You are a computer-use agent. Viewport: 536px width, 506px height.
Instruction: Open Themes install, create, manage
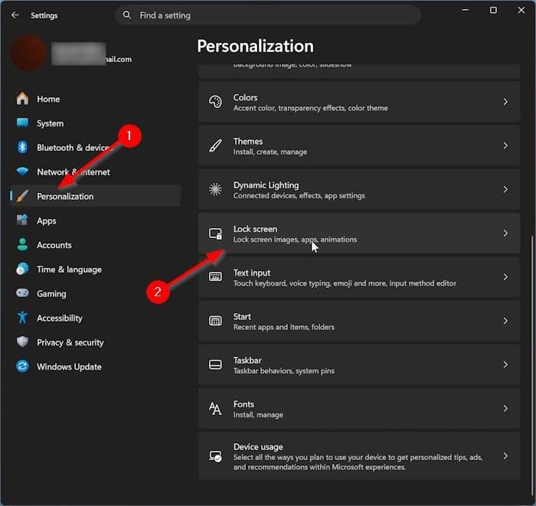(359, 145)
